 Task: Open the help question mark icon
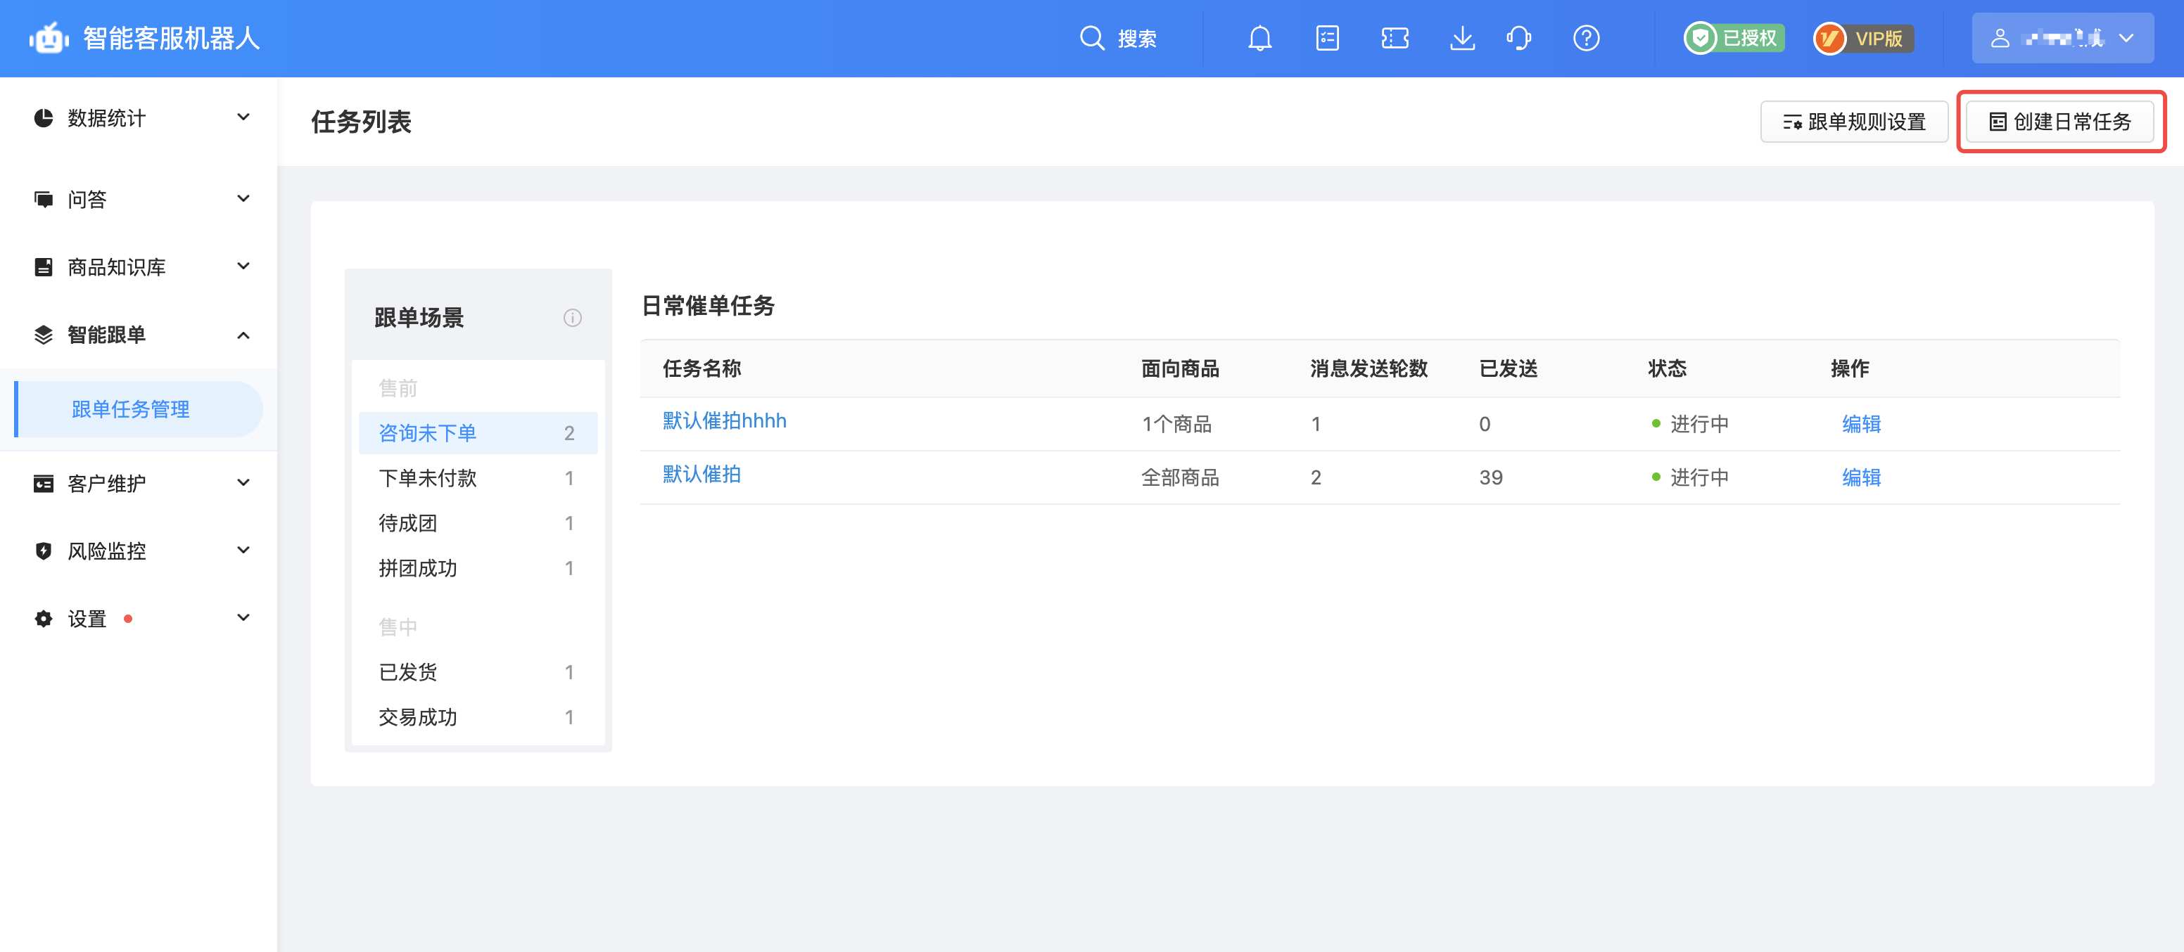tap(1585, 38)
